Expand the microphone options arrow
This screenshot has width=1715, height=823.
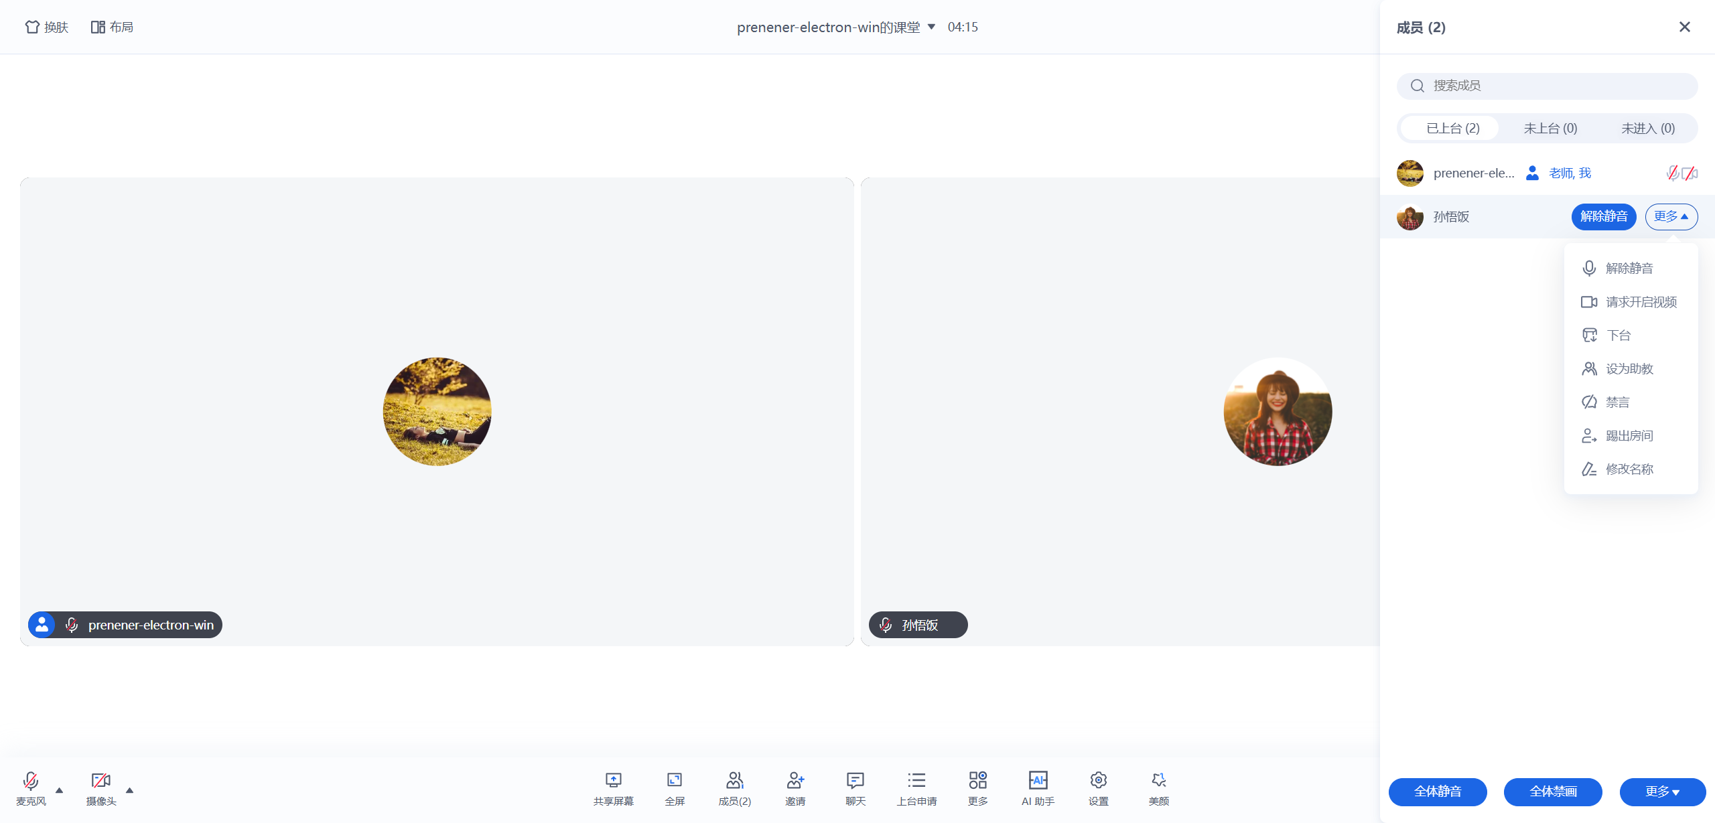[x=59, y=790]
